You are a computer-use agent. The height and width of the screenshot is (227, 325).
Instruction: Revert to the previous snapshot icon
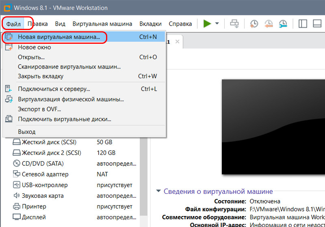269,24
